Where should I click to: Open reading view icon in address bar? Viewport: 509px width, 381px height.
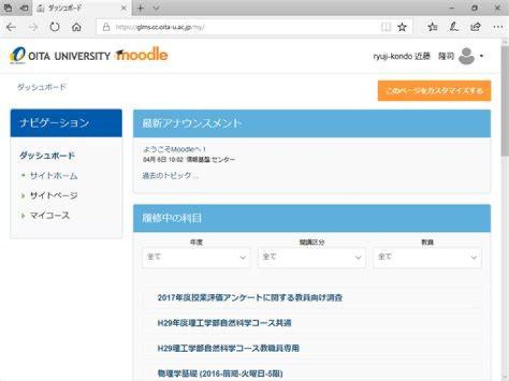386,27
